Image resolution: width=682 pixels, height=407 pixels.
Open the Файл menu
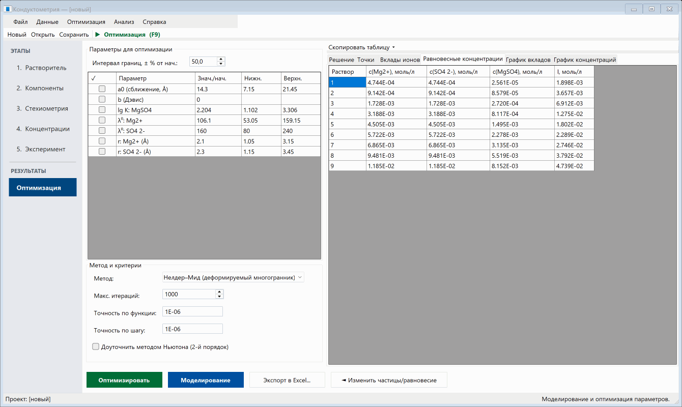click(x=20, y=22)
